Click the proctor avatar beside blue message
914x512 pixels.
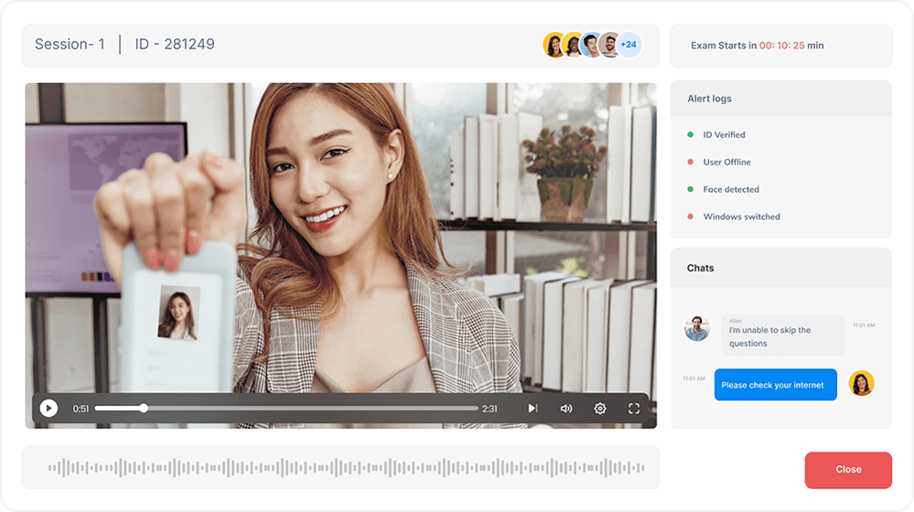[x=861, y=384]
